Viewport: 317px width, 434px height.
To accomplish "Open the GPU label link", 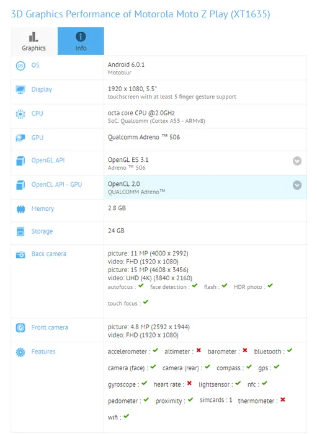I will (x=37, y=138).
